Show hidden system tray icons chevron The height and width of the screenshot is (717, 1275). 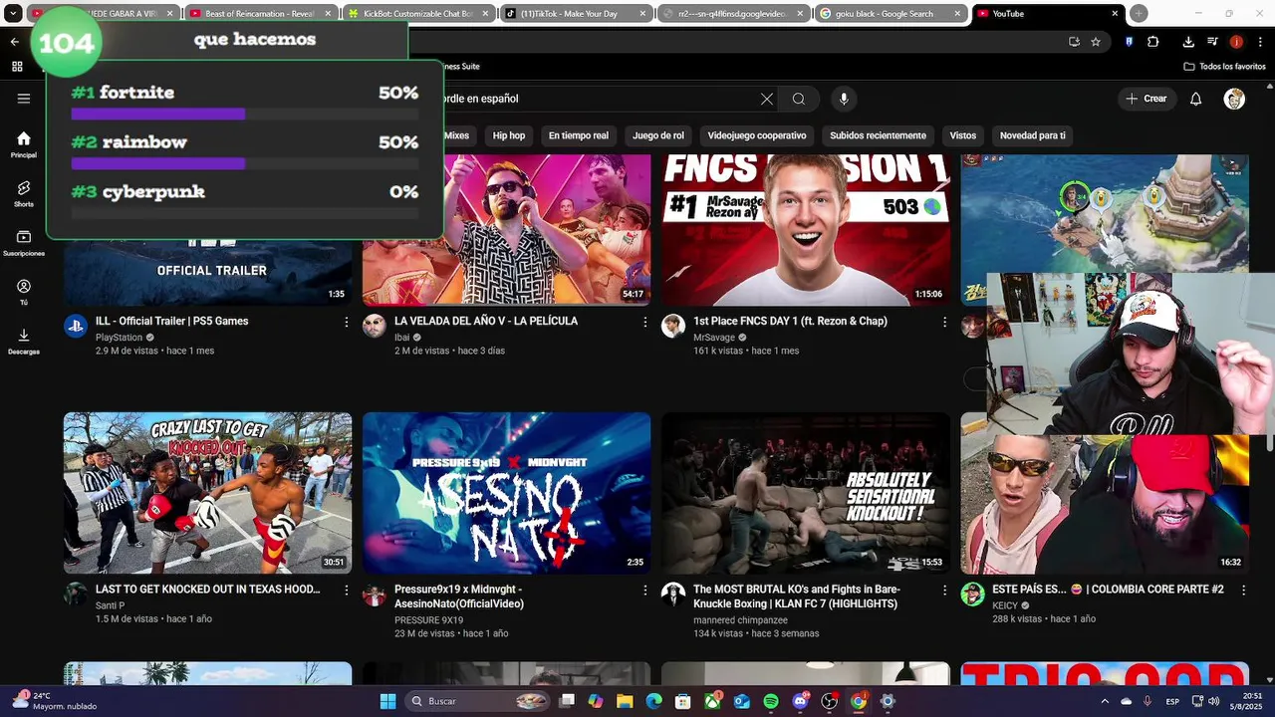point(1105,701)
